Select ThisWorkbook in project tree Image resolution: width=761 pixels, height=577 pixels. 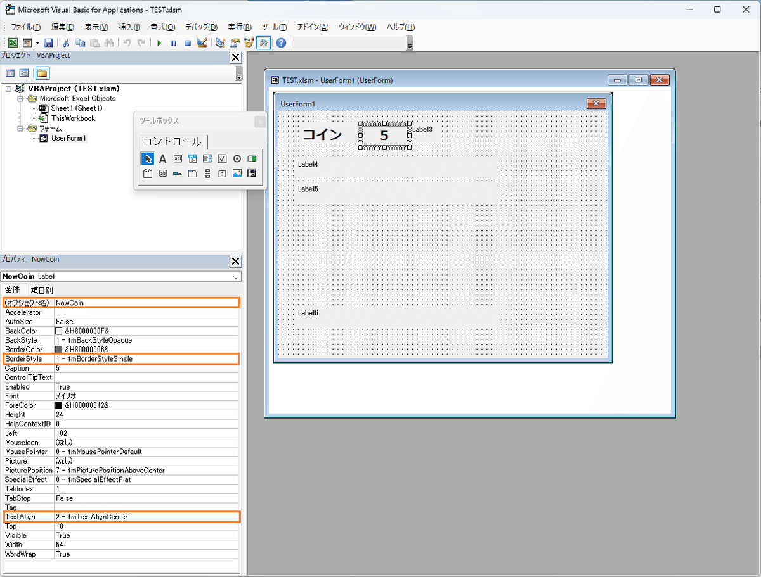click(x=73, y=118)
